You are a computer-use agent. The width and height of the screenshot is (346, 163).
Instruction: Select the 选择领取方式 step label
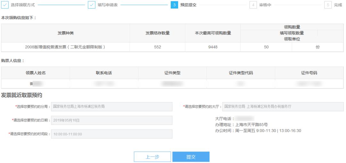[x=23, y=5]
